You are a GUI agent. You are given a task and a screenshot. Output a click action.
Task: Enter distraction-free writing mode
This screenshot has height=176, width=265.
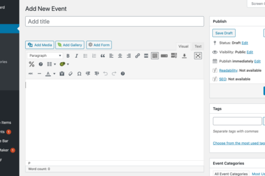coord(198,56)
